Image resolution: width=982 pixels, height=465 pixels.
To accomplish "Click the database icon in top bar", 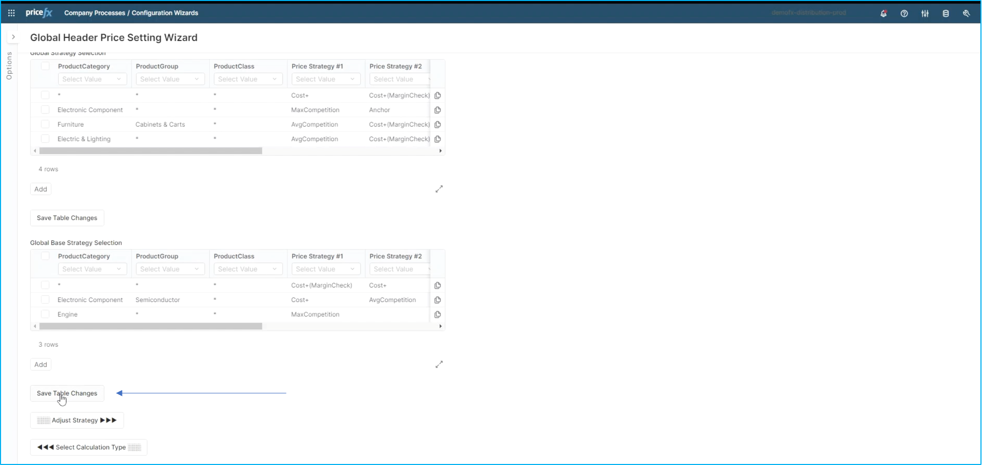I will point(946,13).
